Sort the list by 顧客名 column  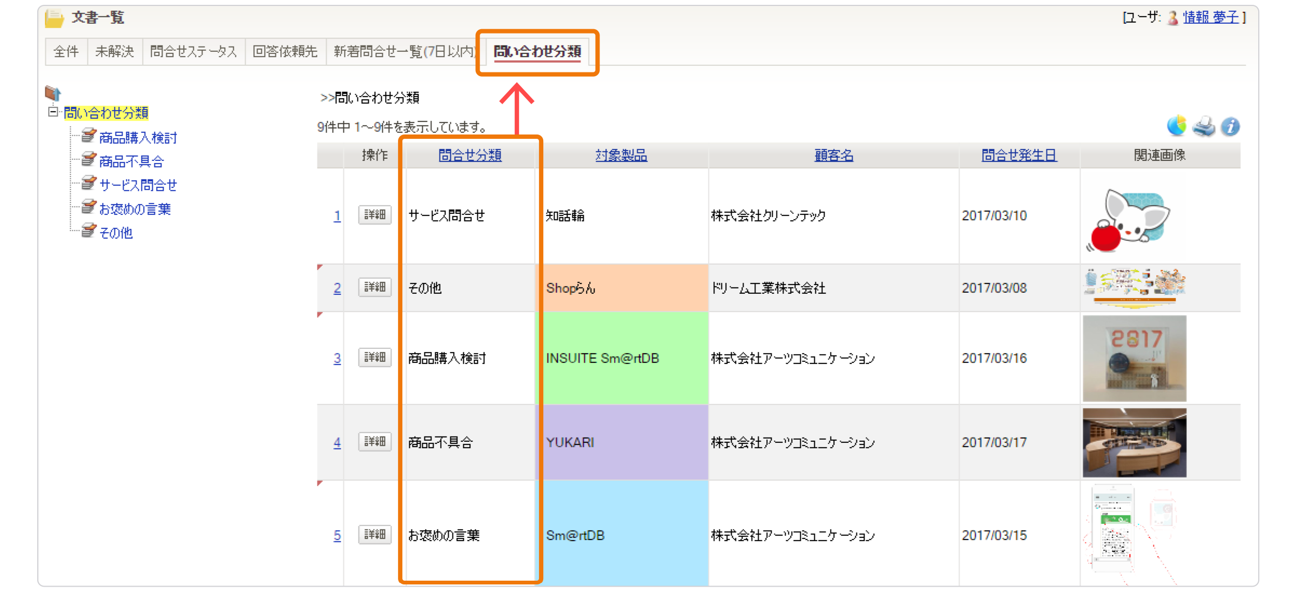[833, 155]
